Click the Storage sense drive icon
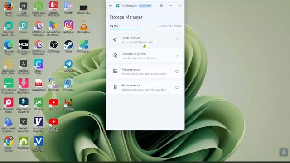This screenshot has height=163, width=290. [115, 87]
